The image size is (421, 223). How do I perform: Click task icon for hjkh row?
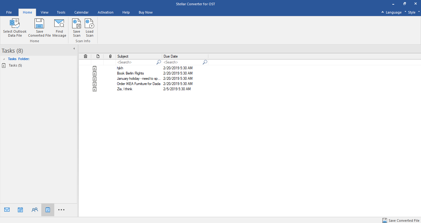(95, 68)
